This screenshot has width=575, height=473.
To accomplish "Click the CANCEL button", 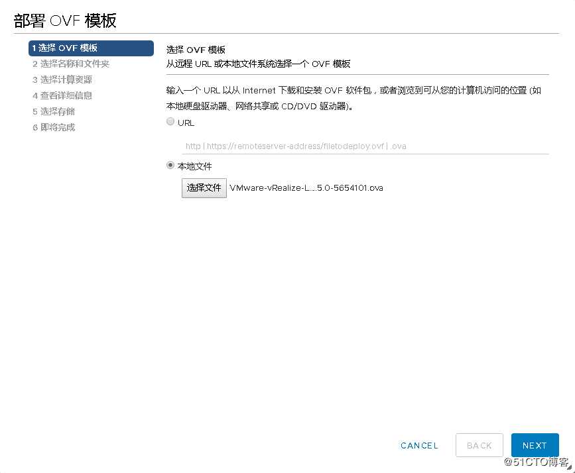I will [x=419, y=446].
